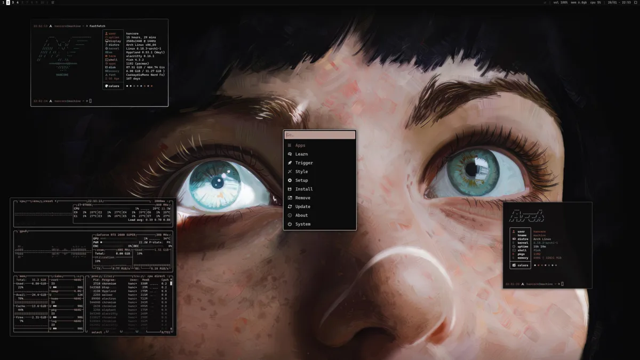Click the Program: column header in btop
Screen dimensions: 640x360
tap(109, 280)
